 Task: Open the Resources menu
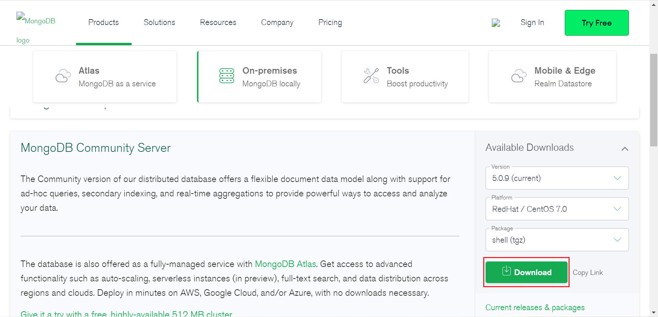pos(218,23)
